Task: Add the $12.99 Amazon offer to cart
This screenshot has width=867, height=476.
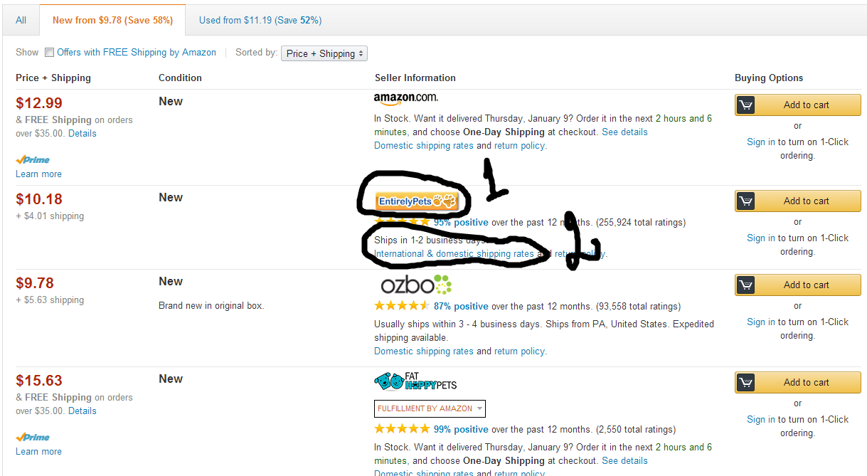Action: pyautogui.click(x=798, y=105)
